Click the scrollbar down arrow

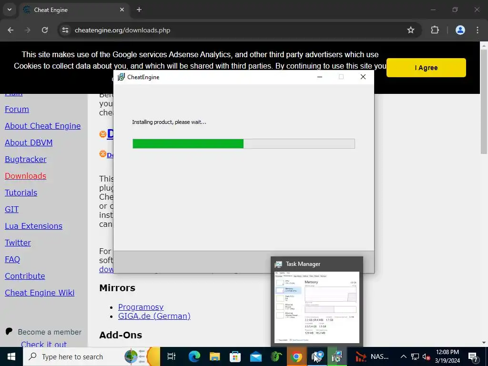click(484, 343)
